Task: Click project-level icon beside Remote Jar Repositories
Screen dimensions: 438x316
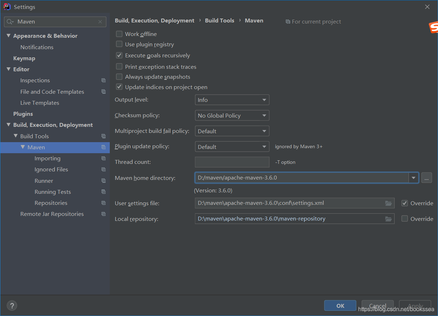Action: click(x=103, y=214)
